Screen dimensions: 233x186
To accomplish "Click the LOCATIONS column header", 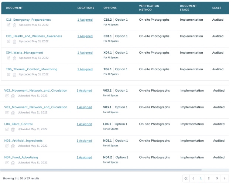I will [86, 8].
